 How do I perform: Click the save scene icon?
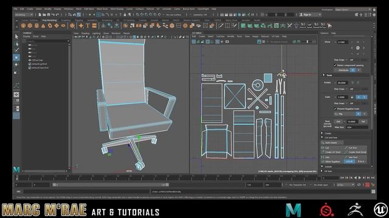click(x=49, y=15)
